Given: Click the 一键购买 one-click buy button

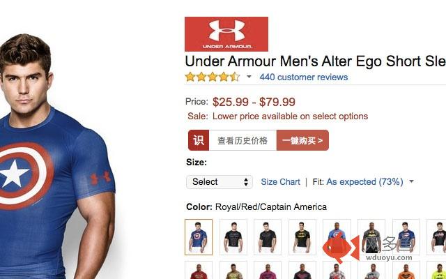Looking at the screenshot, I should [x=302, y=140].
